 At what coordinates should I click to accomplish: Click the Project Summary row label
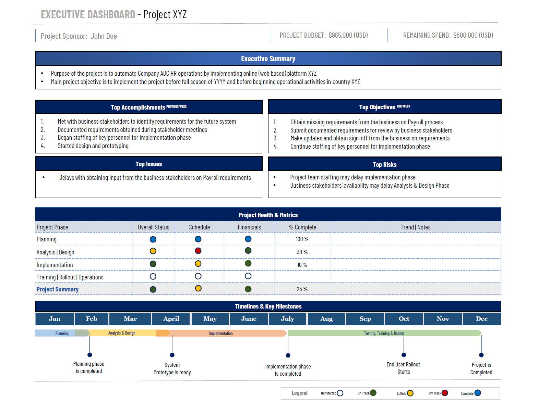[x=58, y=289]
